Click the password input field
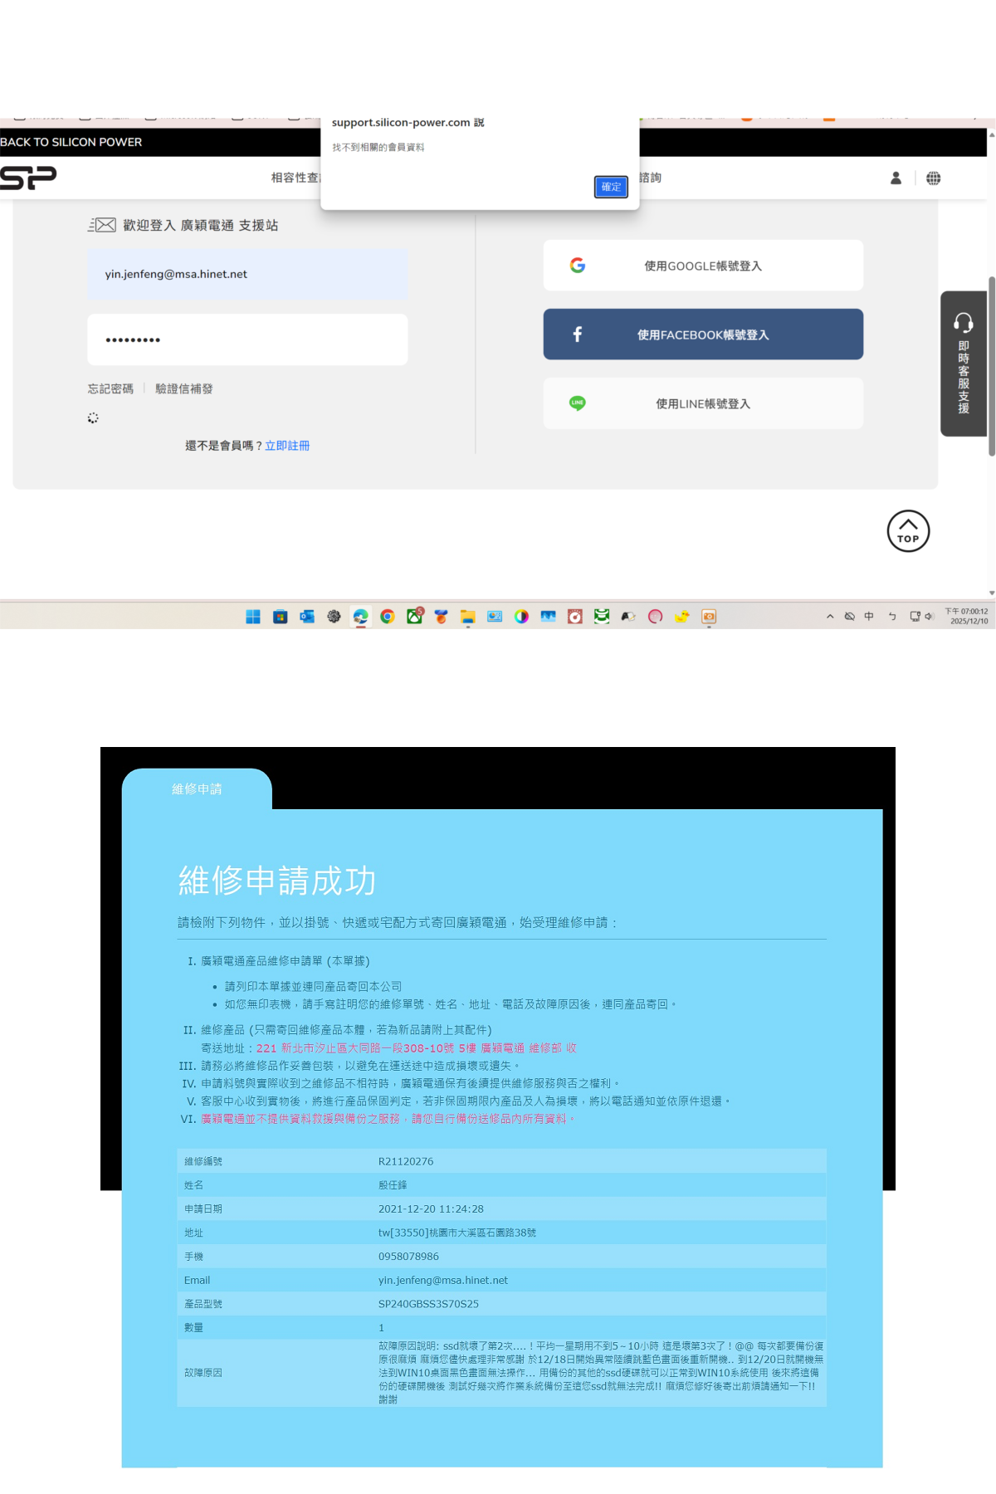 pos(247,339)
